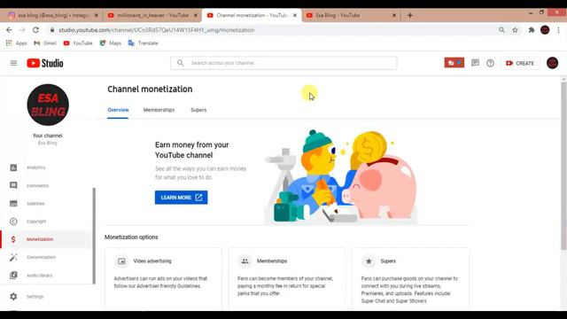Open the Gmail bookmark
The width and height of the screenshot is (567, 319).
(45, 43)
